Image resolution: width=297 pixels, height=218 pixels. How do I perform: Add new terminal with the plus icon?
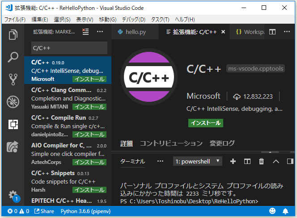[x=233, y=161]
